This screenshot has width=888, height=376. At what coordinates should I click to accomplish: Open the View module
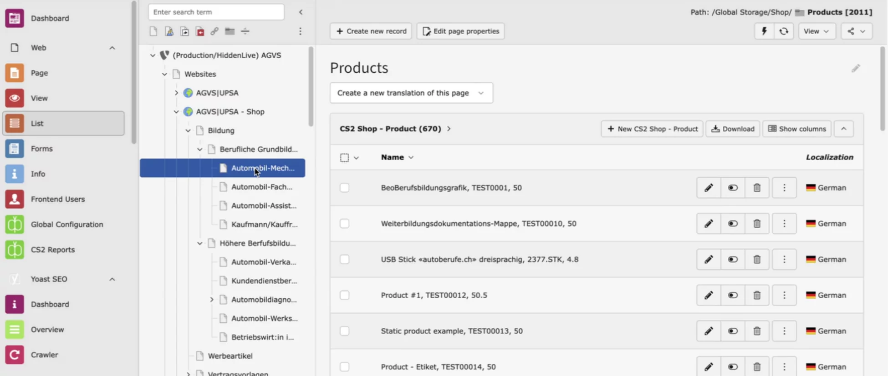click(x=63, y=98)
